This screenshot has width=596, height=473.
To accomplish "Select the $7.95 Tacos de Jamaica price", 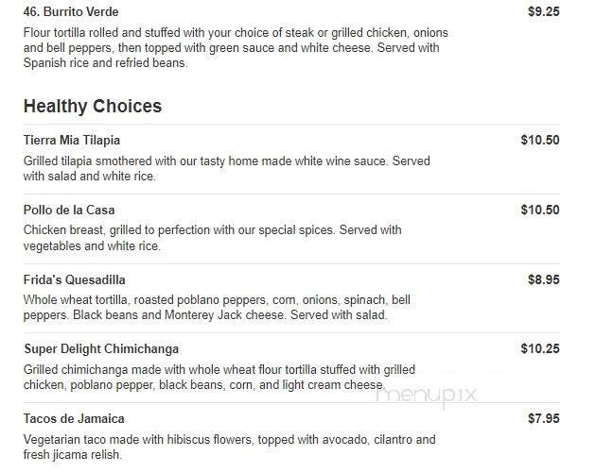I will point(543,418).
